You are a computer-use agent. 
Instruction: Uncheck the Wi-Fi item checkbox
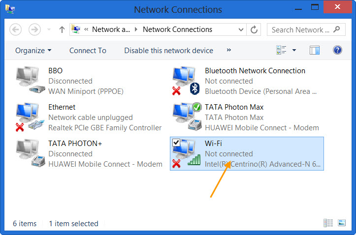[x=176, y=143]
